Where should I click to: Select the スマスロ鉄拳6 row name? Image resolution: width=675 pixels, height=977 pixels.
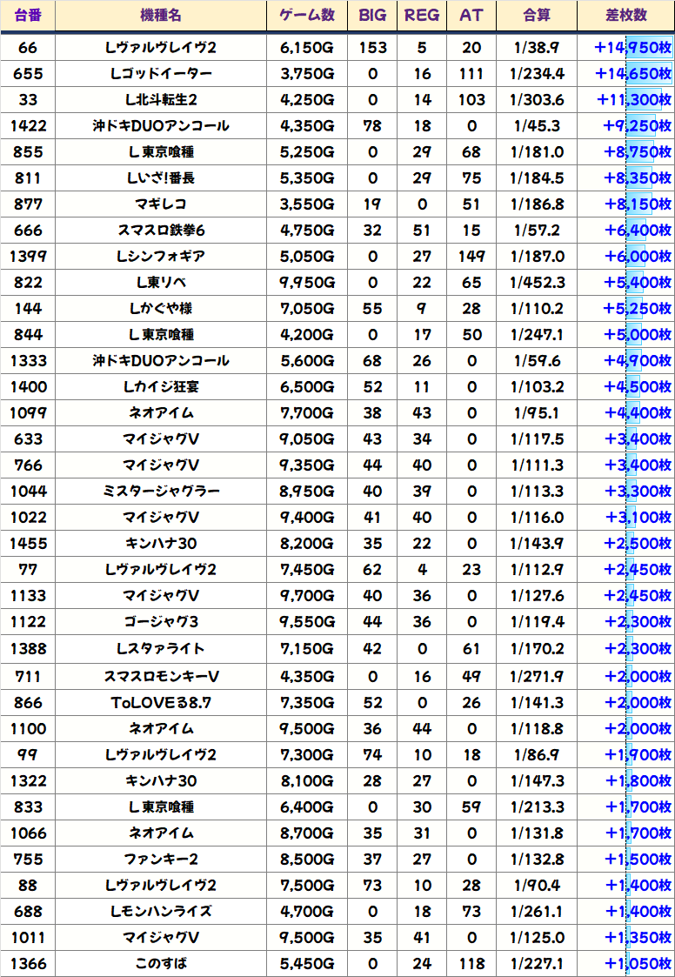(161, 231)
